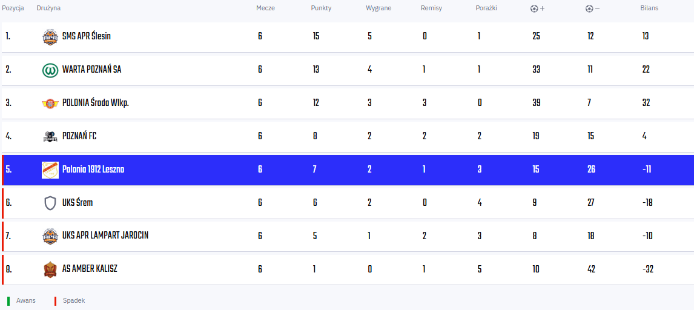Click the AS Amber Kalisz crest
694x310 pixels.
pos(50,269)
